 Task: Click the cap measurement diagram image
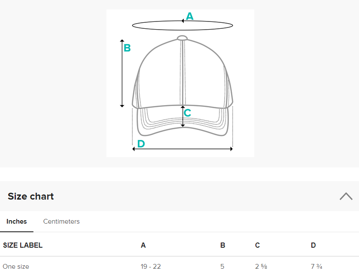(180, 83)
